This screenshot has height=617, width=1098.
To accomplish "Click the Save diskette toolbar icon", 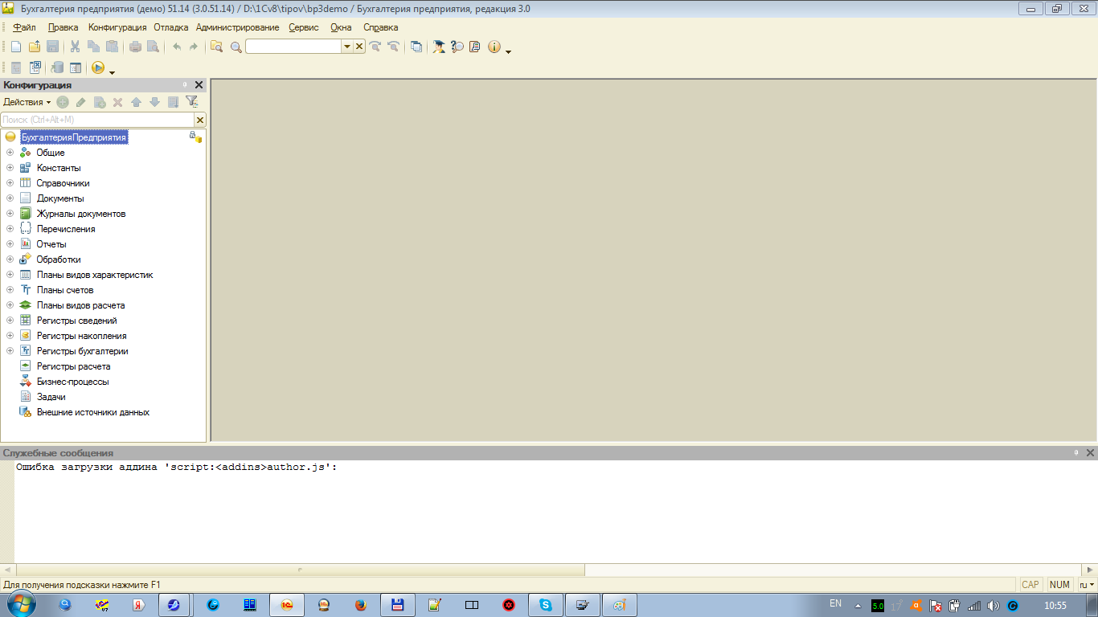I will click(52, 47).
